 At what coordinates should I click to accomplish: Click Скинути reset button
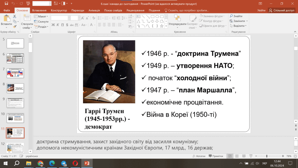click(41, 22)
